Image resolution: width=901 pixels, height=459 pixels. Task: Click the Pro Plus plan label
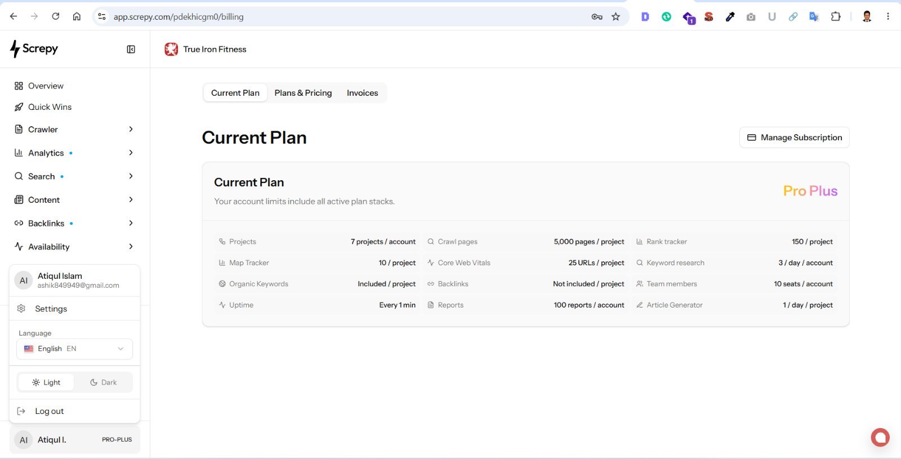click(810, 191)
